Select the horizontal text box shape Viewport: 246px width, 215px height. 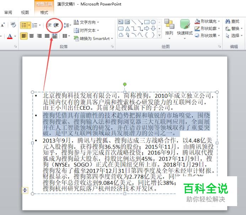point(121,22)
